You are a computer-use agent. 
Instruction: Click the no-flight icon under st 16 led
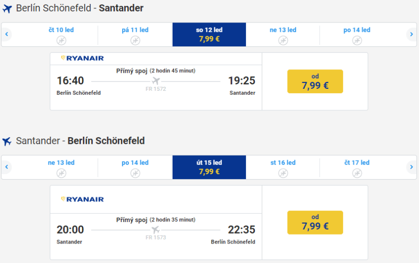pyautogui.click(x=283, y=173)
